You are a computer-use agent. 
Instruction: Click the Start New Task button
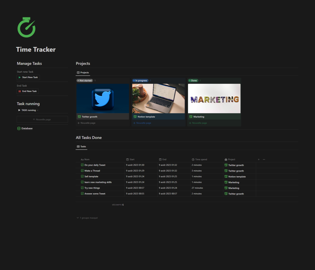28,77
